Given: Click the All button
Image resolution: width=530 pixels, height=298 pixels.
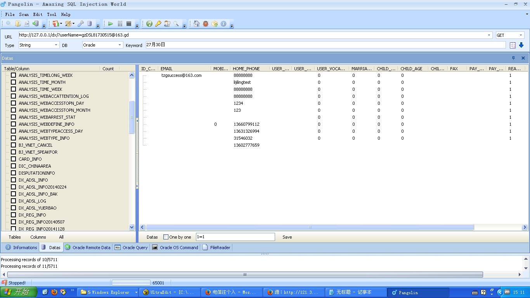Looking at the screenshot, I should click(61, 237).
